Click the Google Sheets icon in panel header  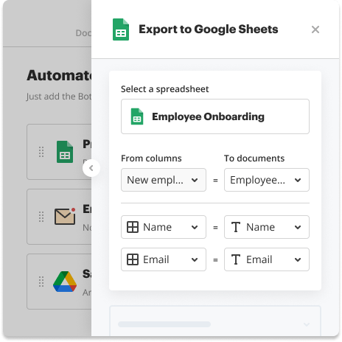point(121,29)
